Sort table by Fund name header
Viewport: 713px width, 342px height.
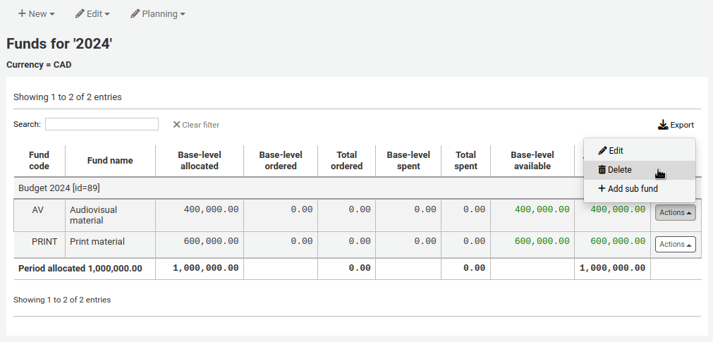click(110, 160)
